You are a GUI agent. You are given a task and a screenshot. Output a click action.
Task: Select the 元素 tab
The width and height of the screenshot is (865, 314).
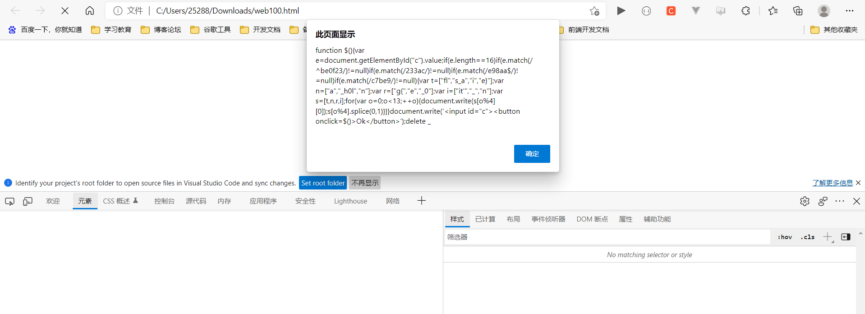85,201
